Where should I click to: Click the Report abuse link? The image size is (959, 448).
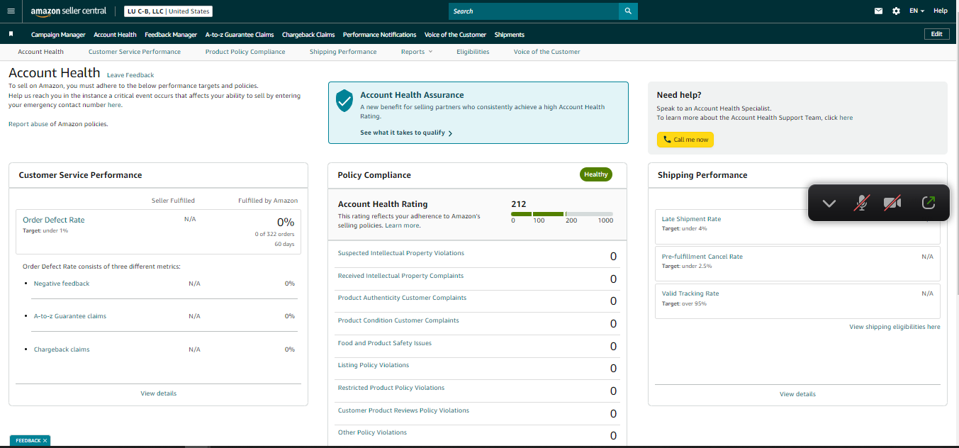[28, 124]
